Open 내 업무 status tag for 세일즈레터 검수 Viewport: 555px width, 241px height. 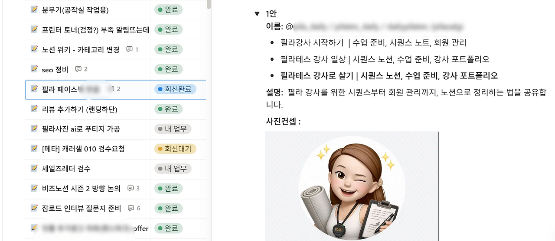click(x=173, y=169)
